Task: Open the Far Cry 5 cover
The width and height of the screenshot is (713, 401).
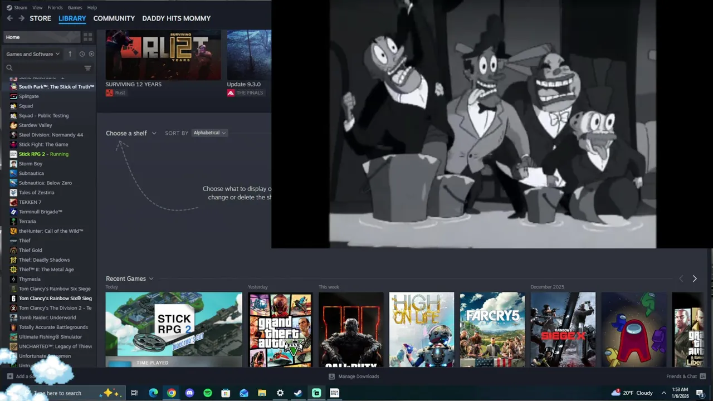Action: click(x=492, y=330)
